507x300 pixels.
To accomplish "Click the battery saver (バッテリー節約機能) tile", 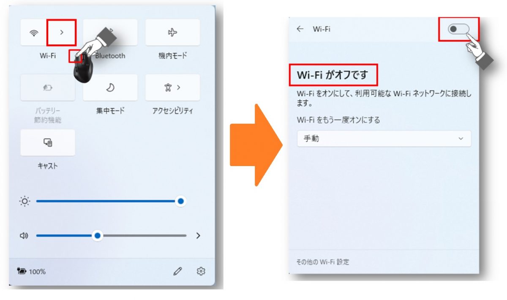I will (48, 87).
